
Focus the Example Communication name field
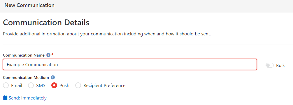(x=130, y=64)
